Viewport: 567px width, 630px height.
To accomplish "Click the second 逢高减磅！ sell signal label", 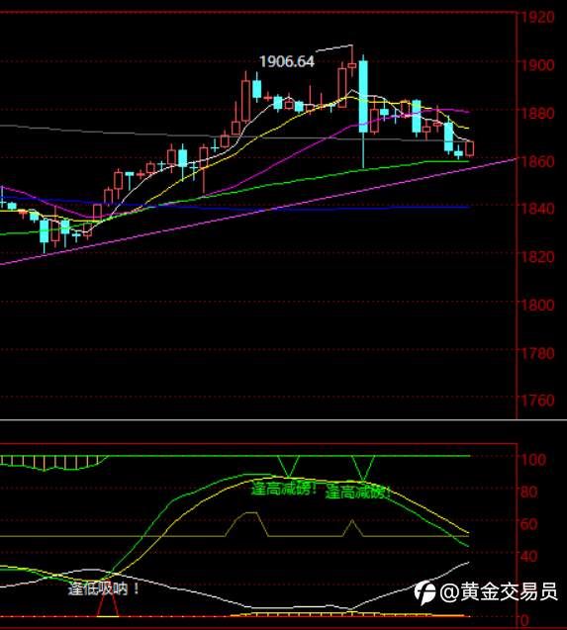I will coord(358,492).
